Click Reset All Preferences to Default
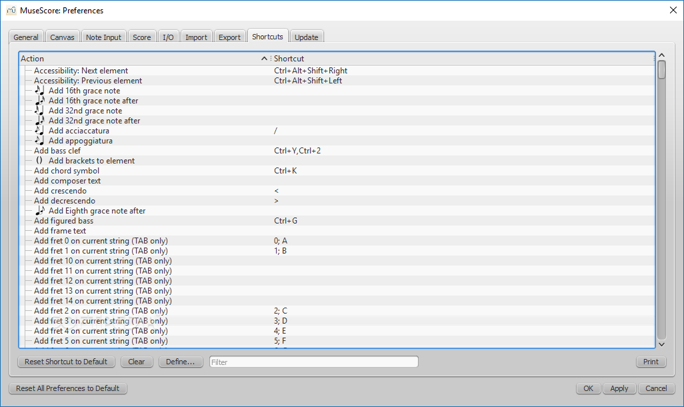The height and width of the screenshot is (407, 684). pyautogui.click(x=67, y=388)
